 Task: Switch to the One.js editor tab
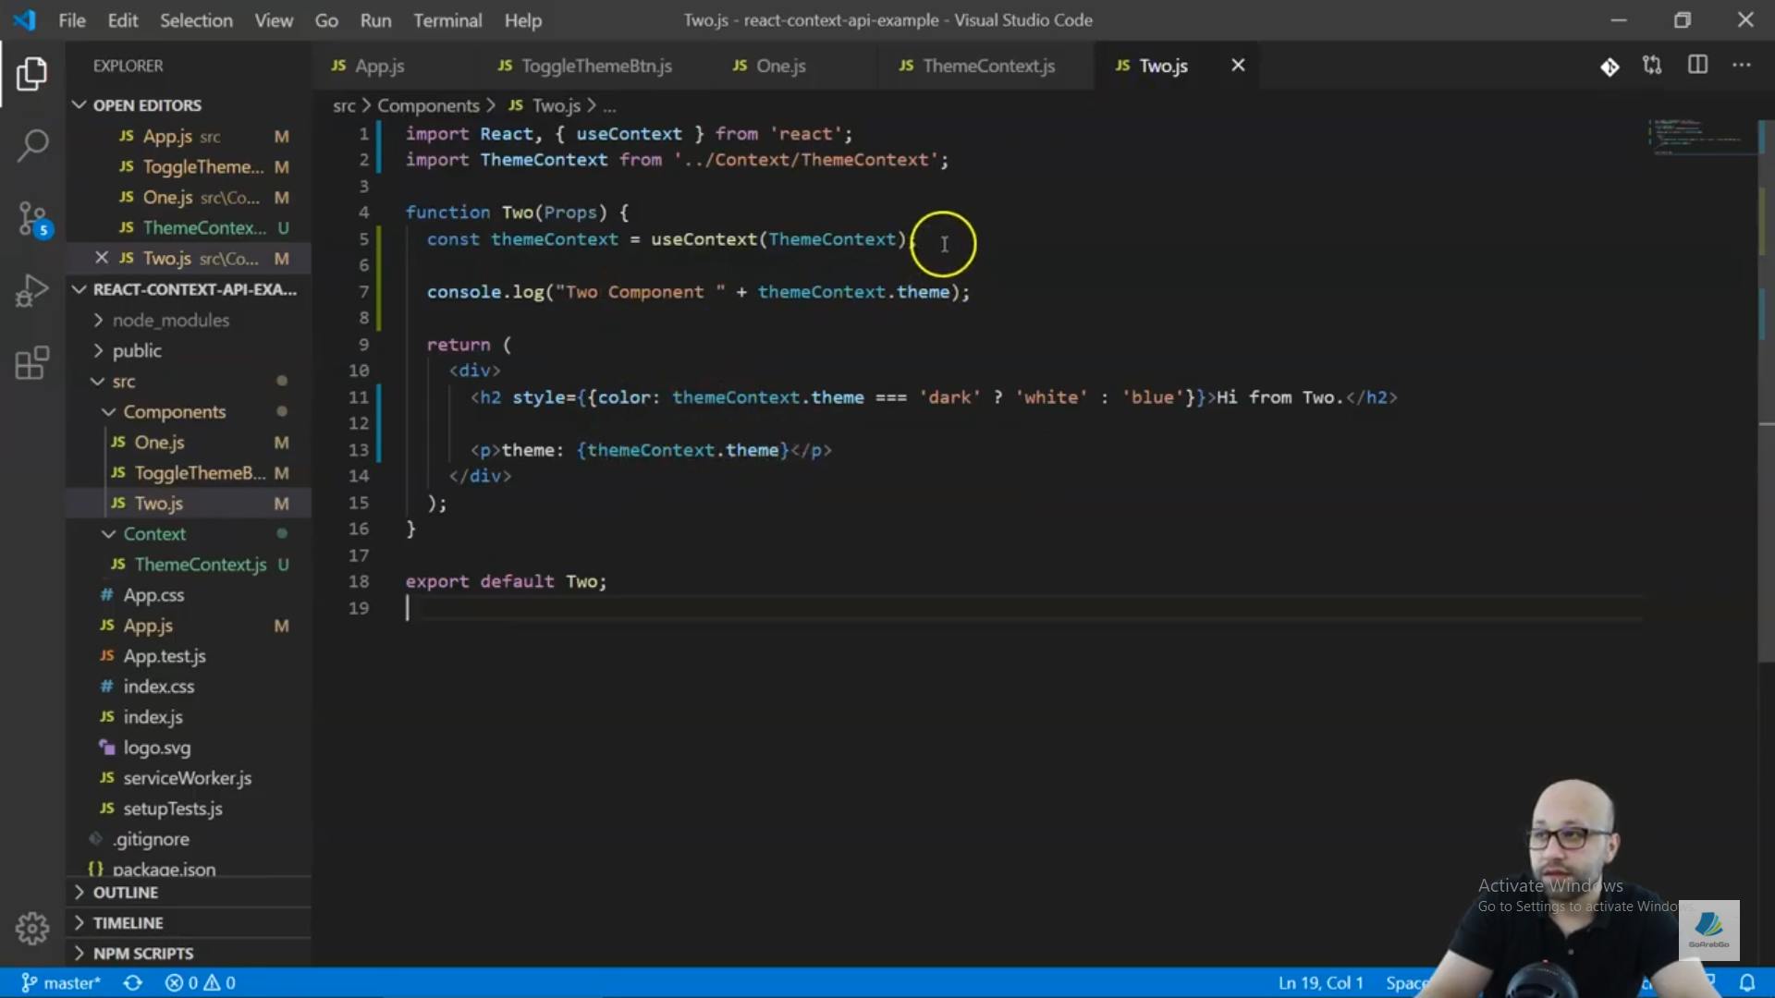[x=780, y=66]
